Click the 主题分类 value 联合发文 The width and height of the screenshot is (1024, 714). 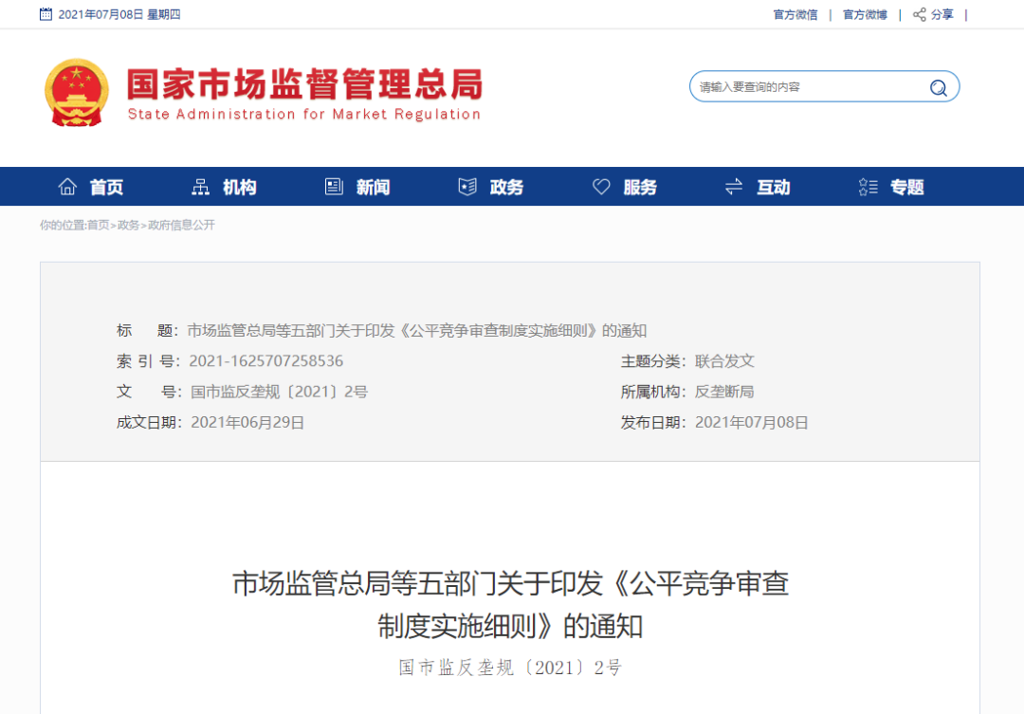pos(724,361)
